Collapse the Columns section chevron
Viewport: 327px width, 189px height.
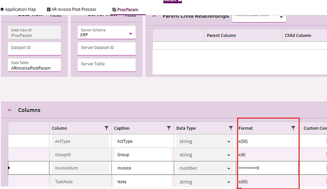9,110
